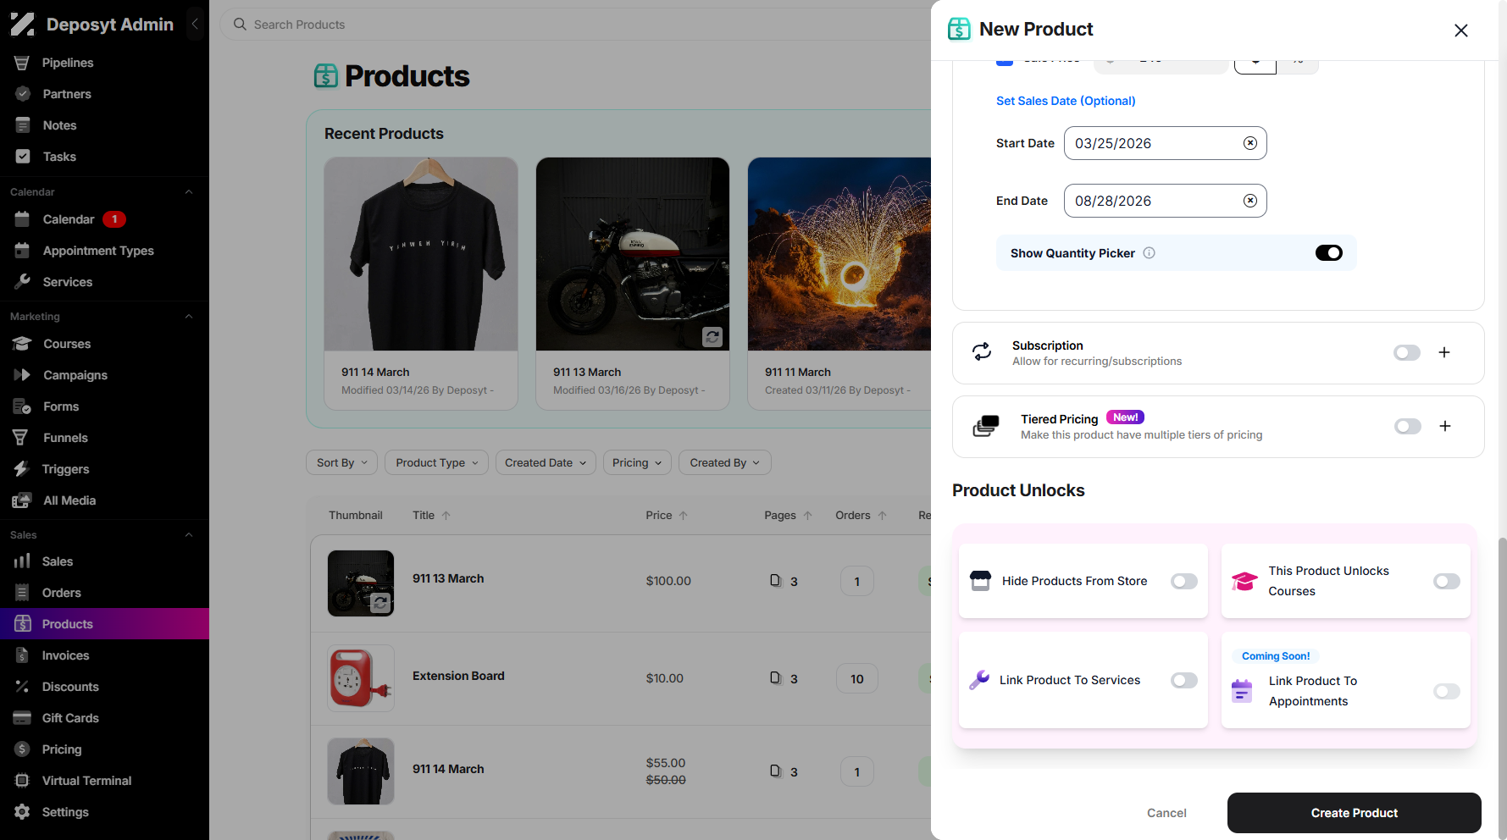1507x840 pixels.
Task: Open the Product Type filter dropdown
Action: 436,462
